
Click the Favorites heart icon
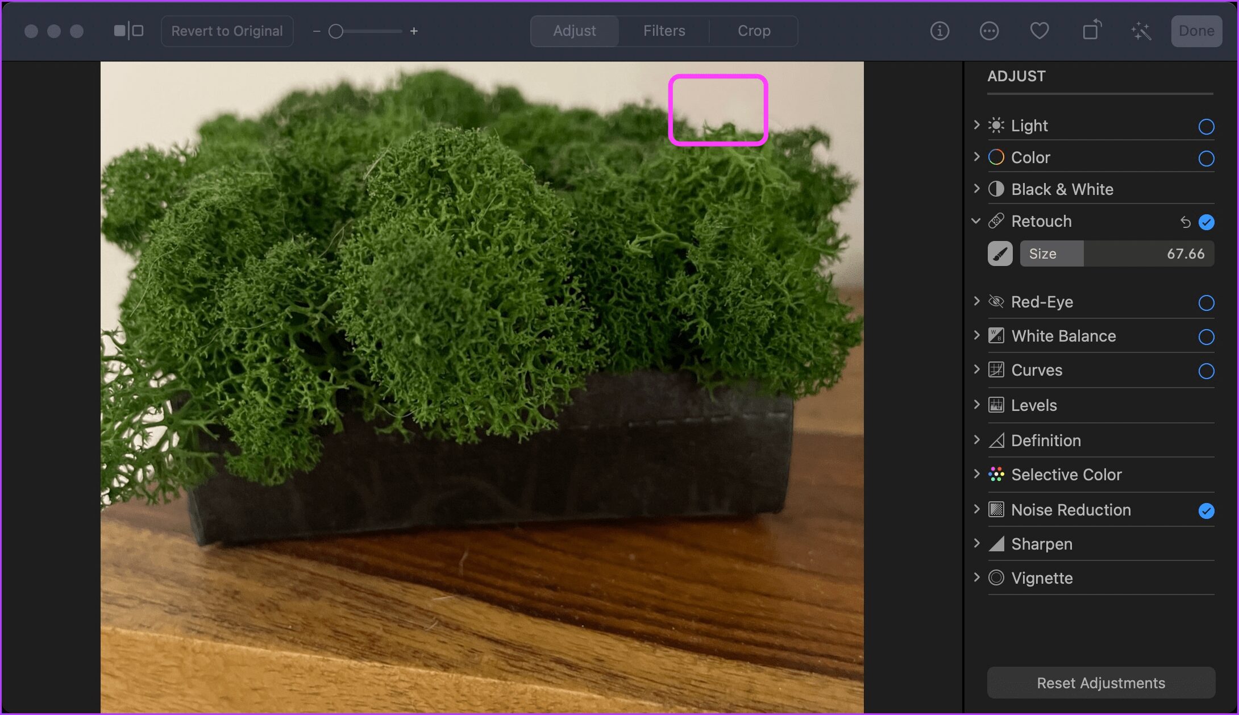pyautogui.click(x=1040, y=31)
